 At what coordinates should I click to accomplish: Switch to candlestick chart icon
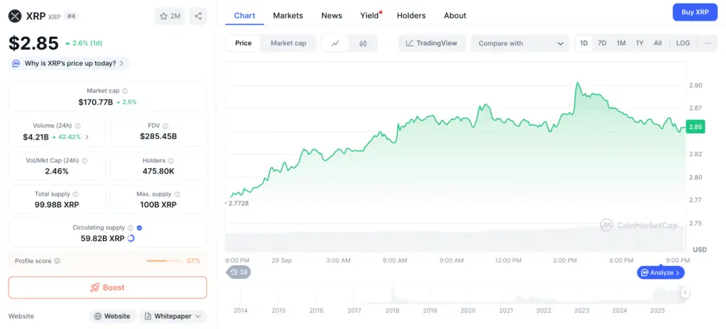[x=363, y=43]
